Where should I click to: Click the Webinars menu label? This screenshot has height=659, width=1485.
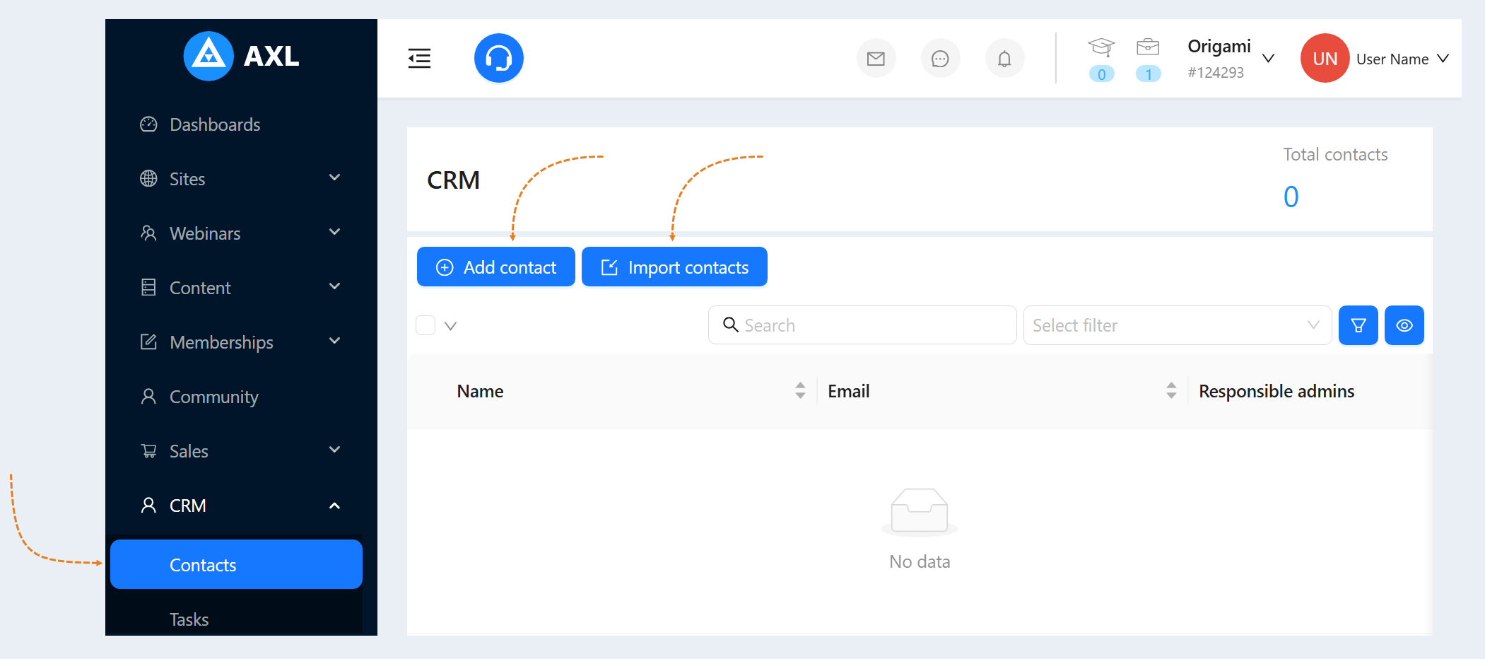click(205, 233)
